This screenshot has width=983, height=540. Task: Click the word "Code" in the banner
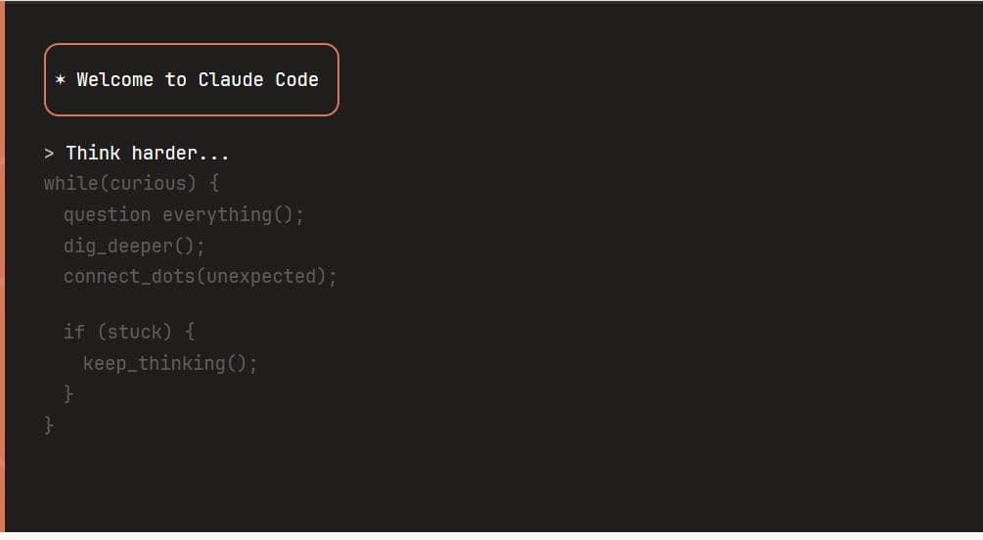point(296,80)
